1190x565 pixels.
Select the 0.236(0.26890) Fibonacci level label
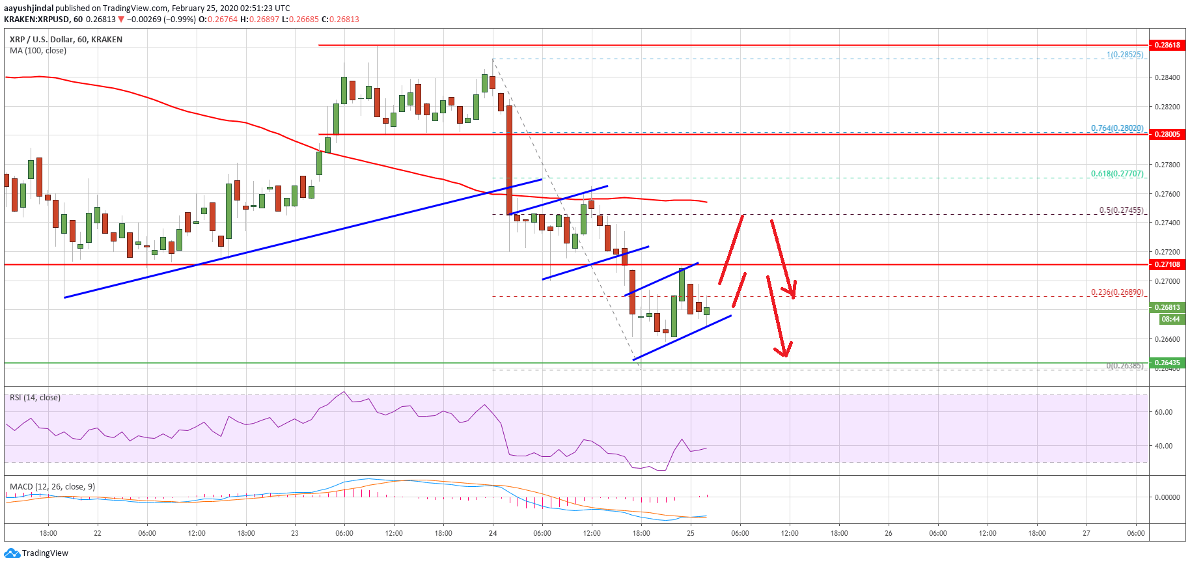[x=1117, y=292]
